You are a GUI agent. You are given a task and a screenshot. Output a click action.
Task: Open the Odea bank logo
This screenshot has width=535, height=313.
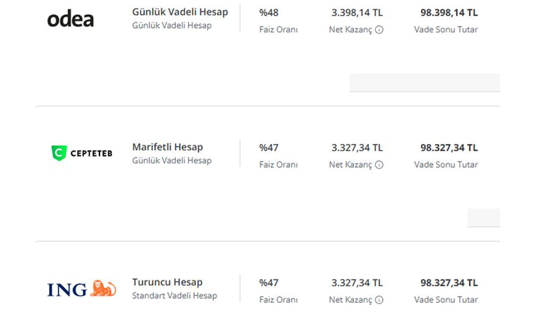pyautogui.click(x=70, y=19)
